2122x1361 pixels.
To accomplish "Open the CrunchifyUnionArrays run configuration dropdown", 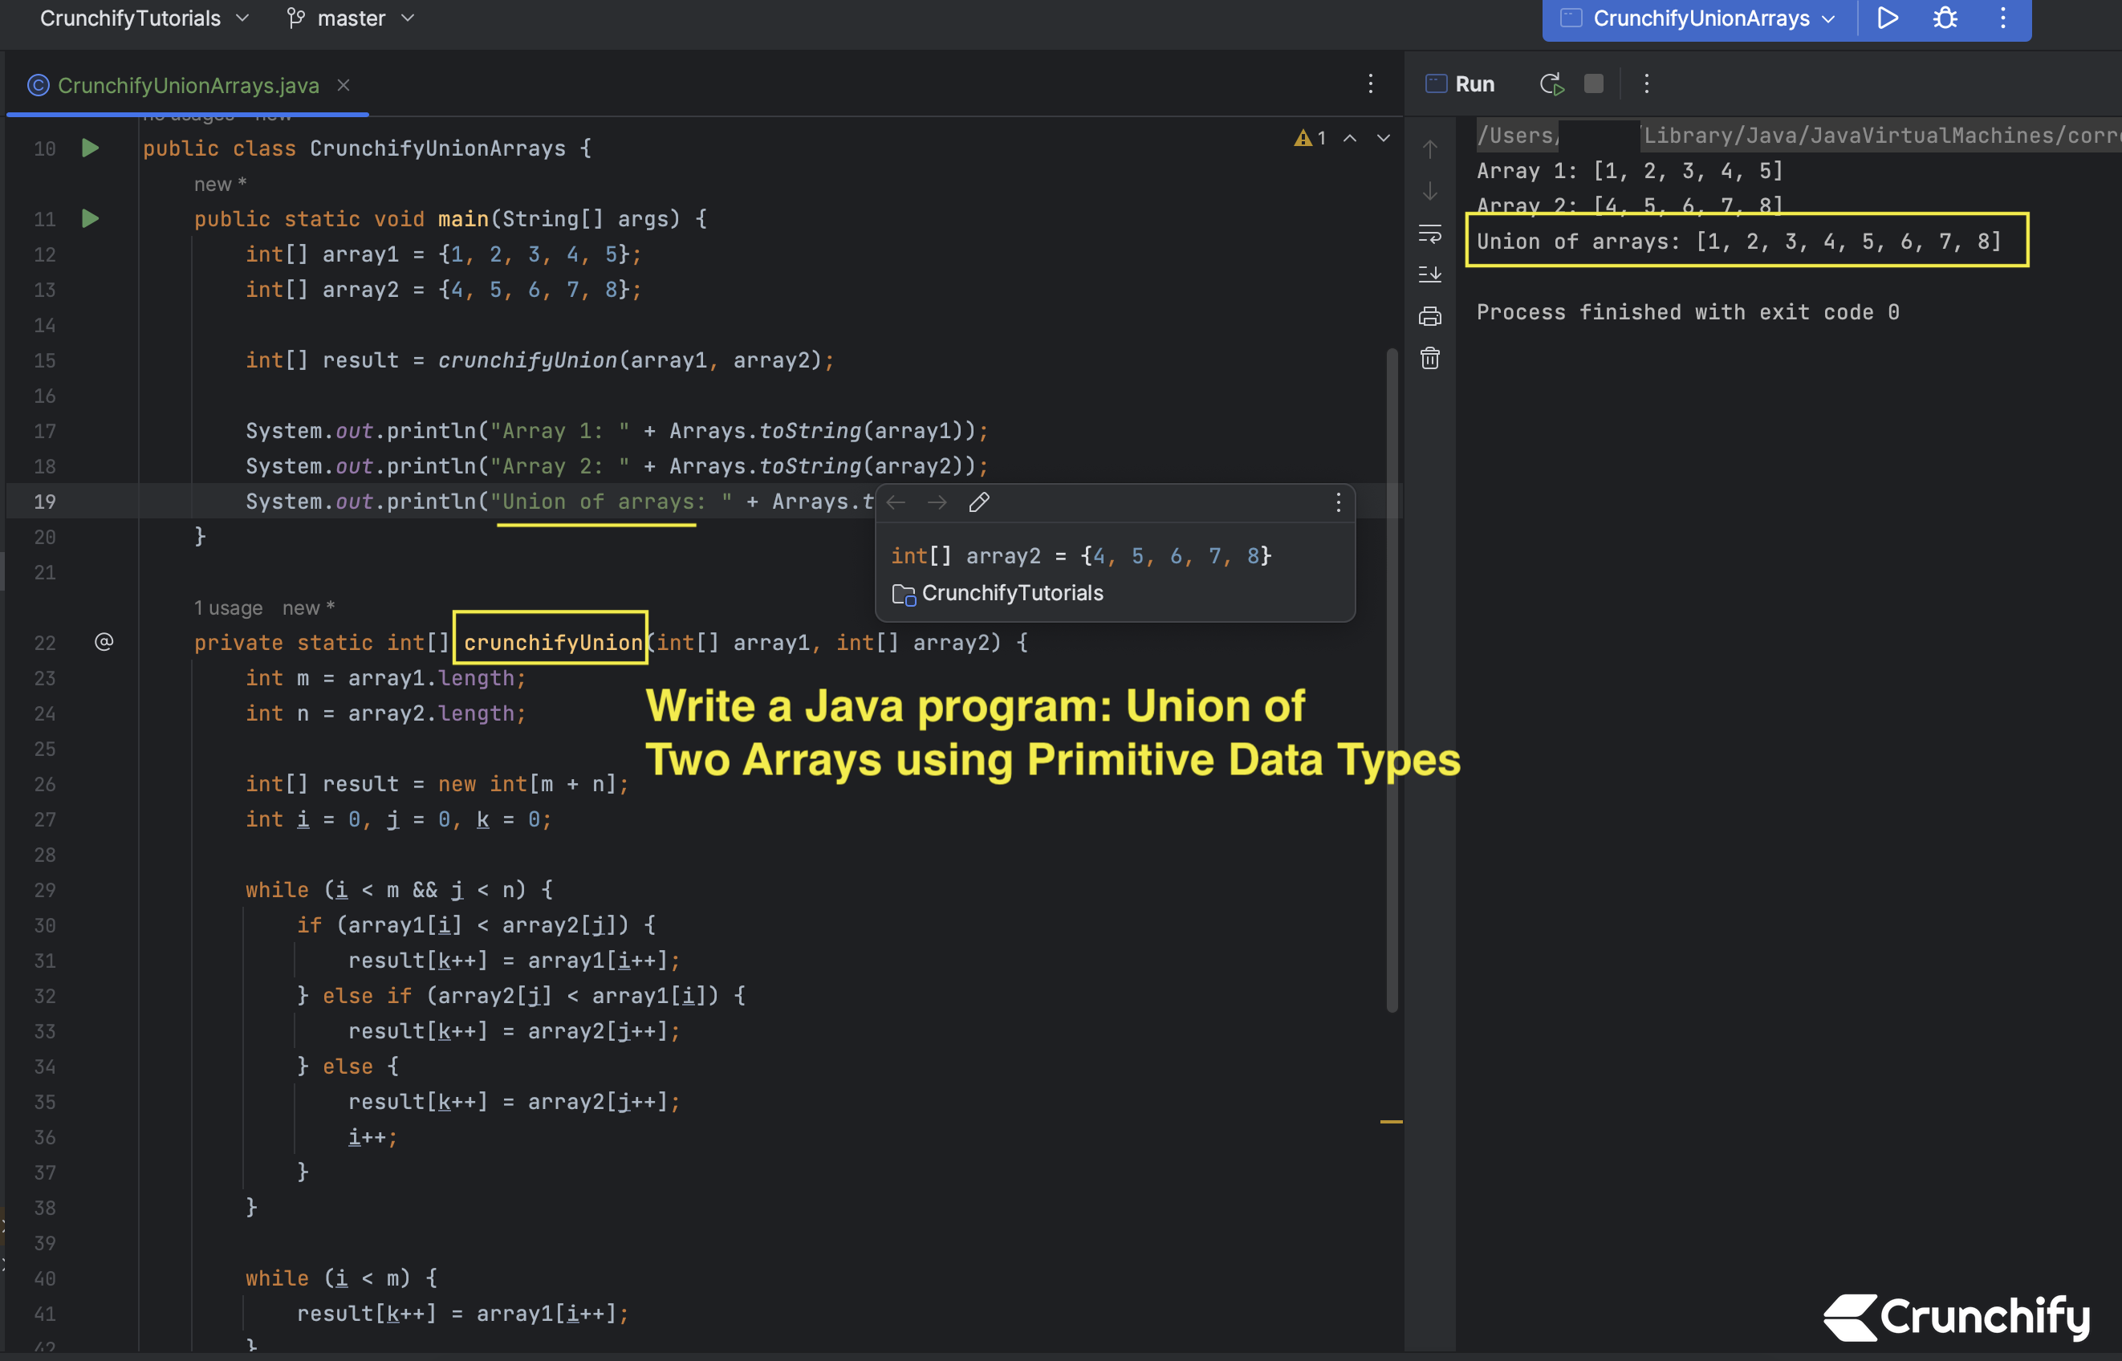I will point(1697,18).
